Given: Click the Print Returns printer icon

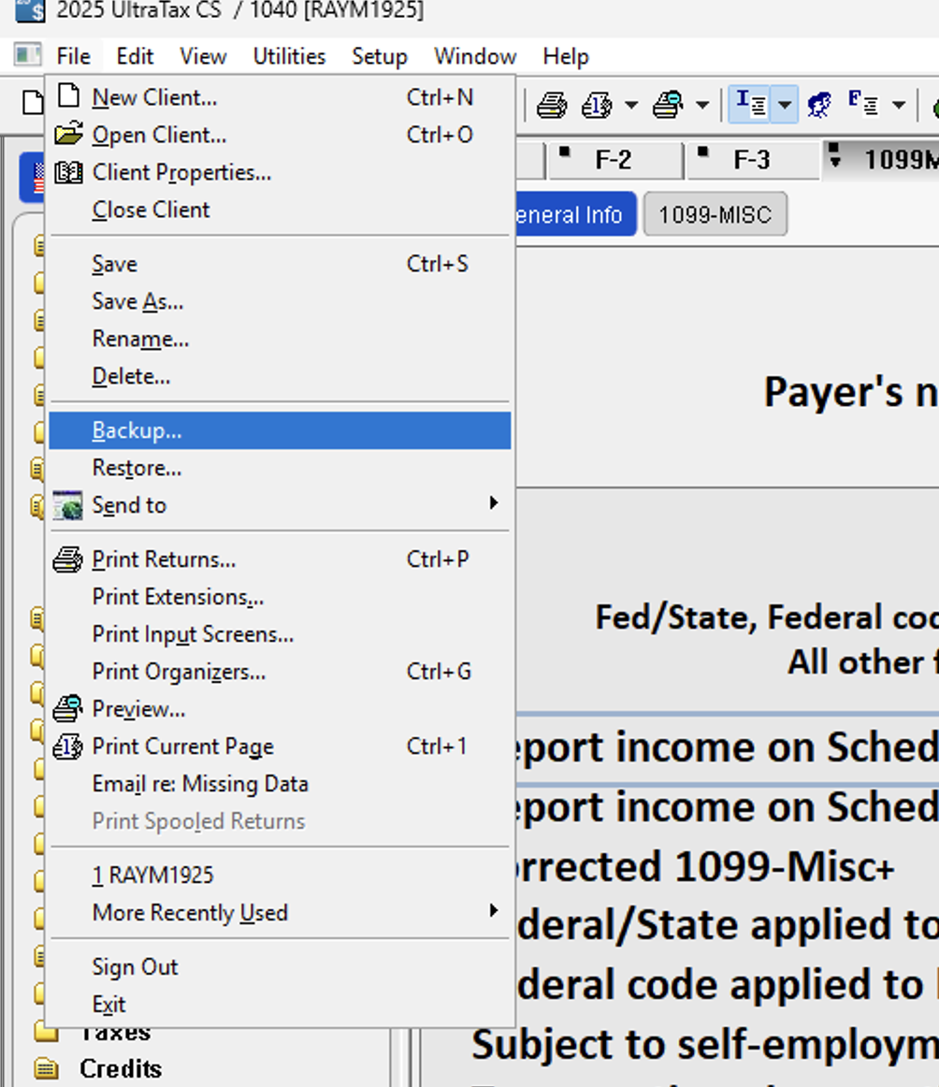Looking at the screenshot, I should click(68, 558).
